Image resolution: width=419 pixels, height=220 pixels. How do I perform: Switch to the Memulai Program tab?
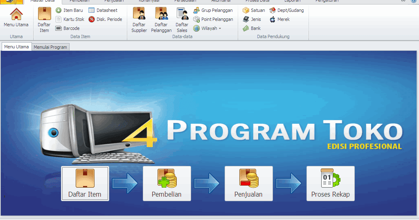pos(50,47)
